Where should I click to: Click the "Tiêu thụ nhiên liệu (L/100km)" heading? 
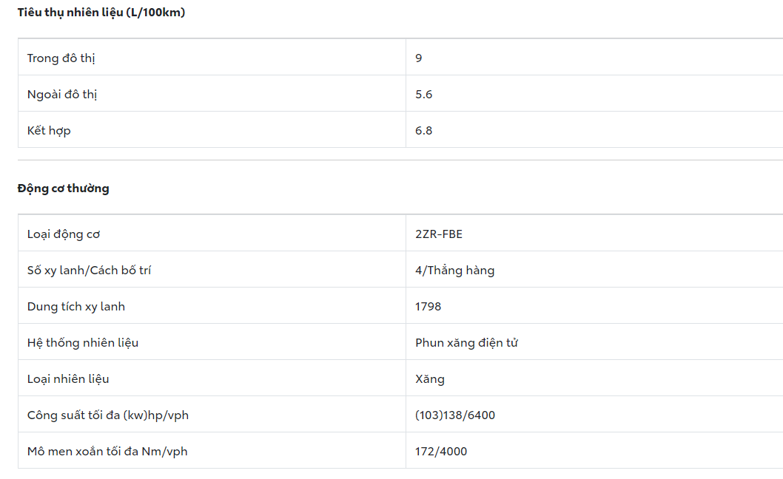click(x=101, y=12)
